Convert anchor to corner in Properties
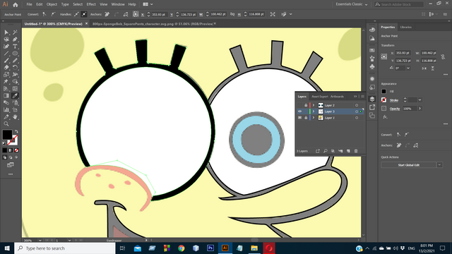 (x=398, y=135)
